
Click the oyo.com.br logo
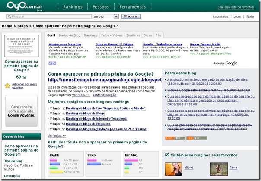(x=24, y=6)
